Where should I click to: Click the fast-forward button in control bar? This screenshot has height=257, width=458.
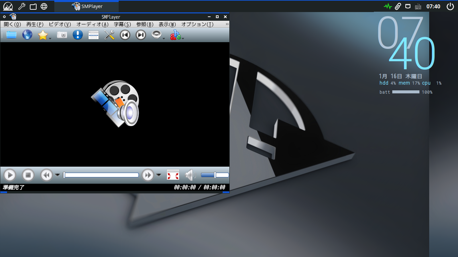click(148, 175)
